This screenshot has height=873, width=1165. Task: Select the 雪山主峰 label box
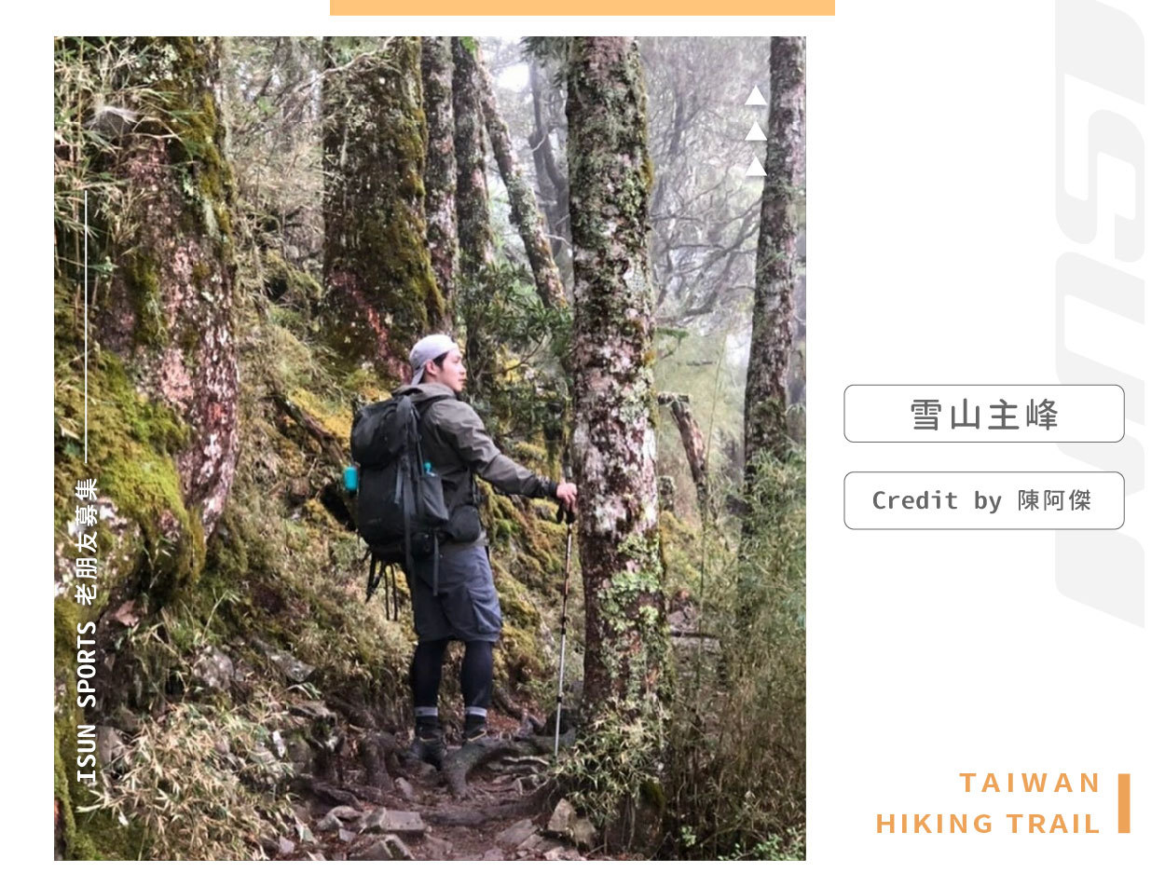tap(984, 414)
